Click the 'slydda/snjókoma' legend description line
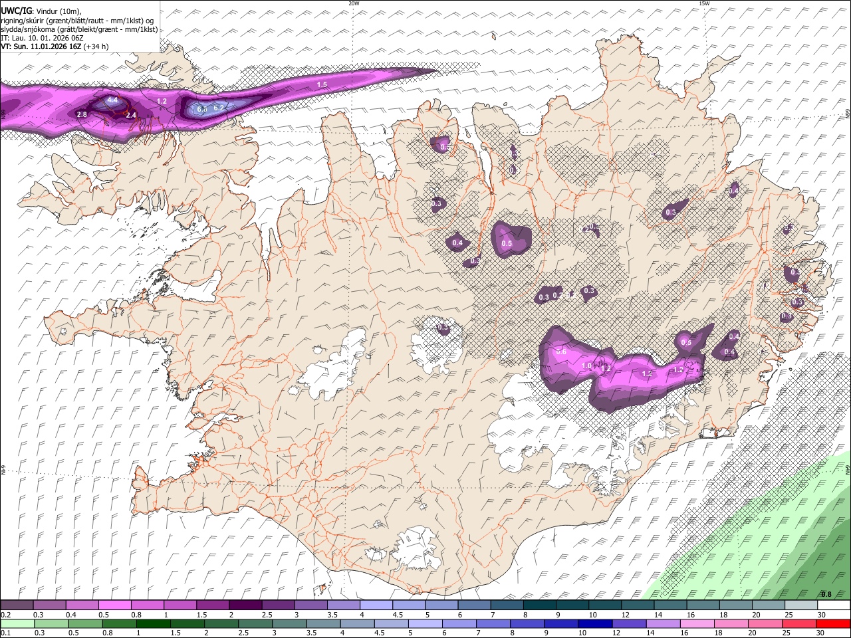 coord(79,29)
